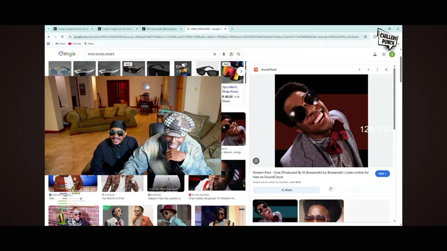
Task: Select the IFANI SUNGLASSES Google Search tab
Action: click(206, 29)
